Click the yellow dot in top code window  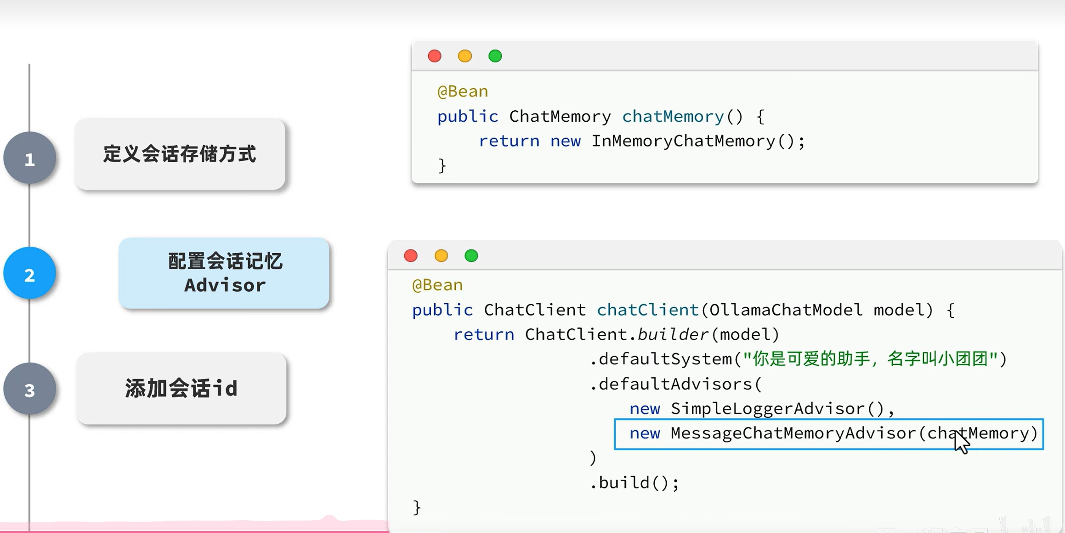point(465,56)
